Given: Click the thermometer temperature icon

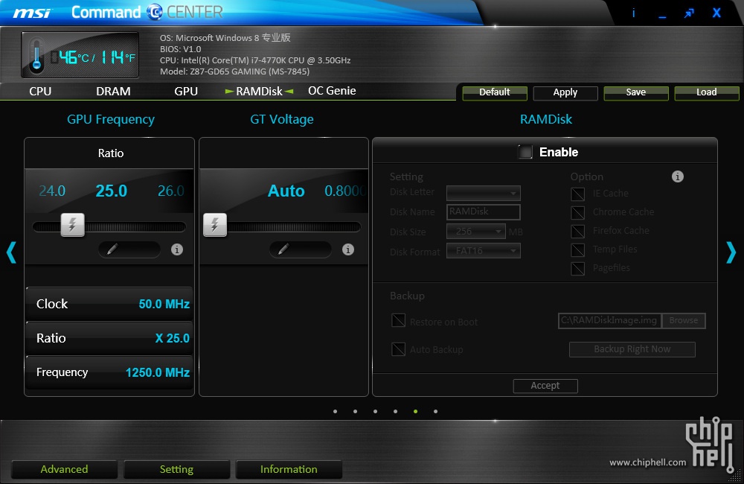Looking at the screenshot, I should tap(36, 56).
